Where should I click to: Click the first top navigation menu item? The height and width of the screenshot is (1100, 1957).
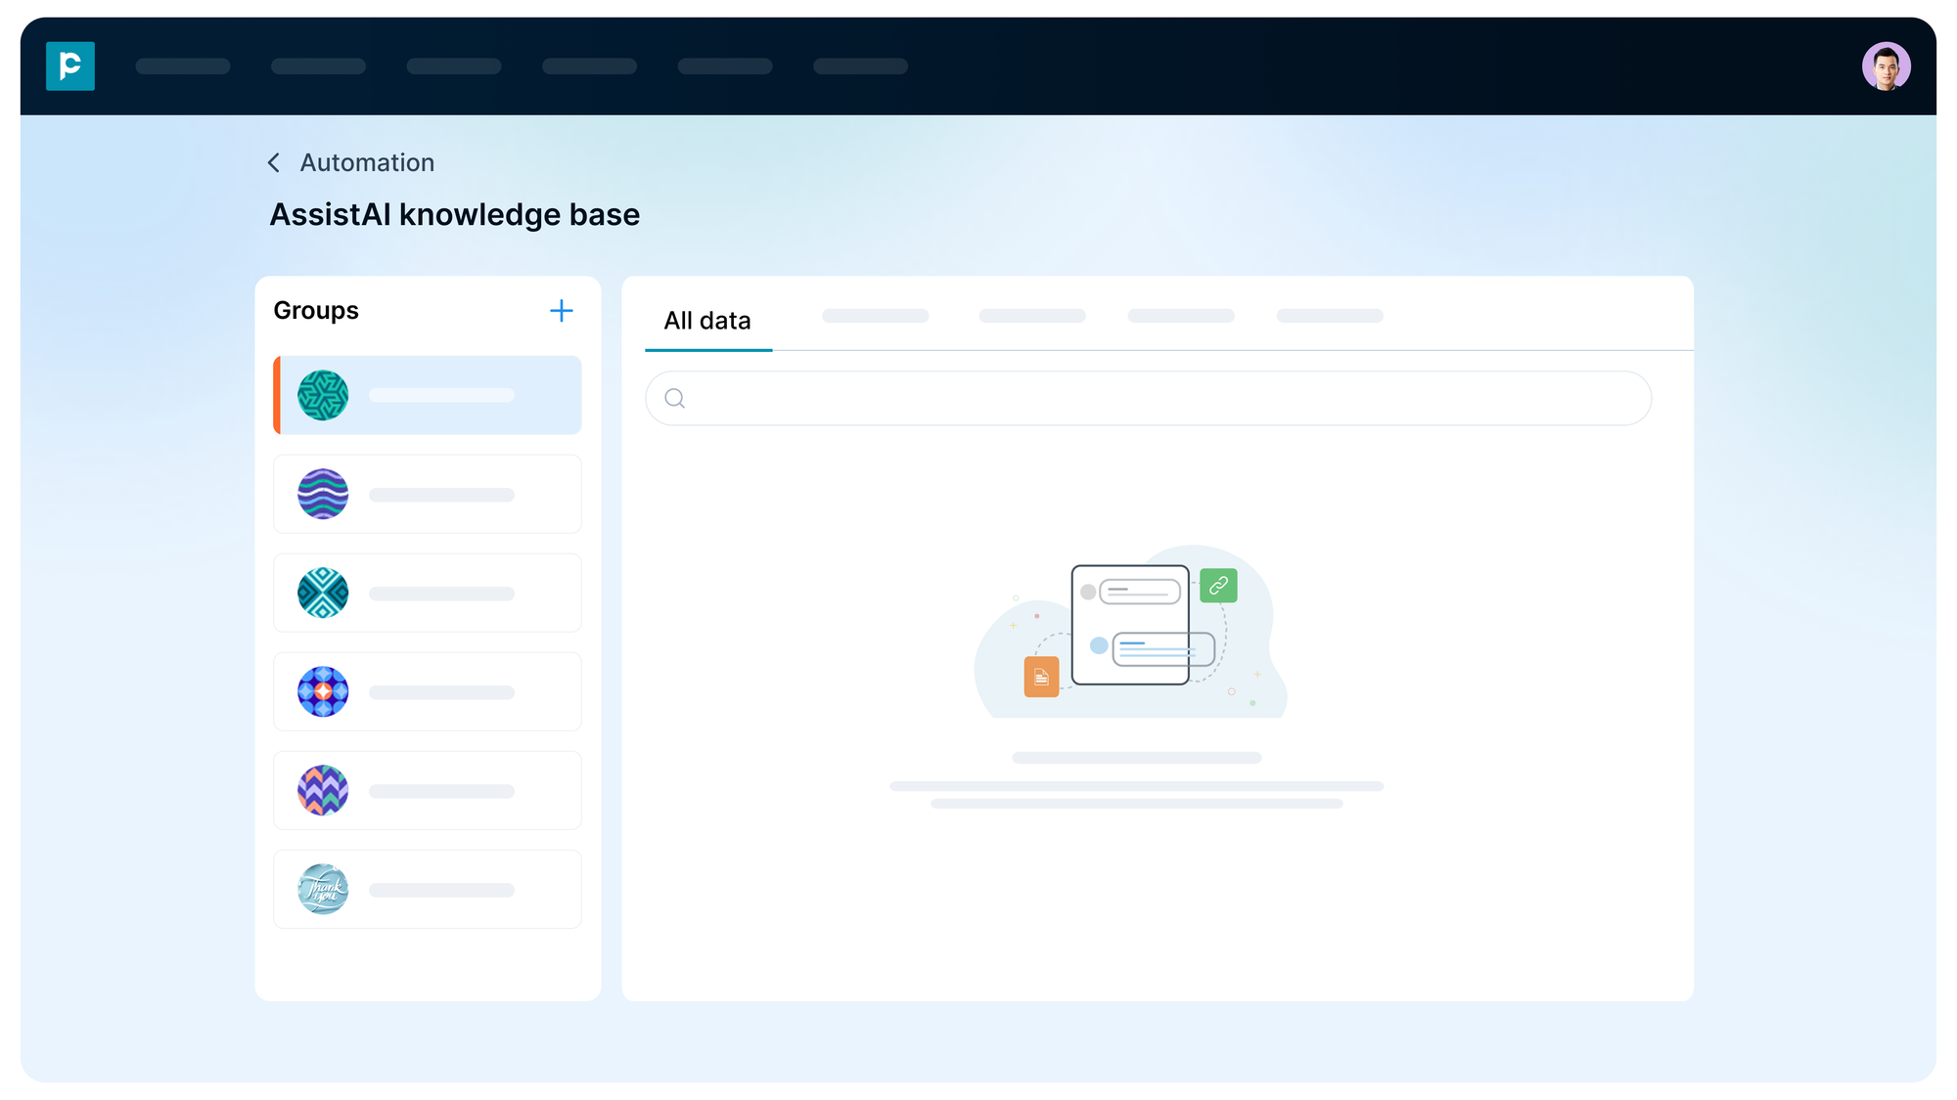click(183, 66)
